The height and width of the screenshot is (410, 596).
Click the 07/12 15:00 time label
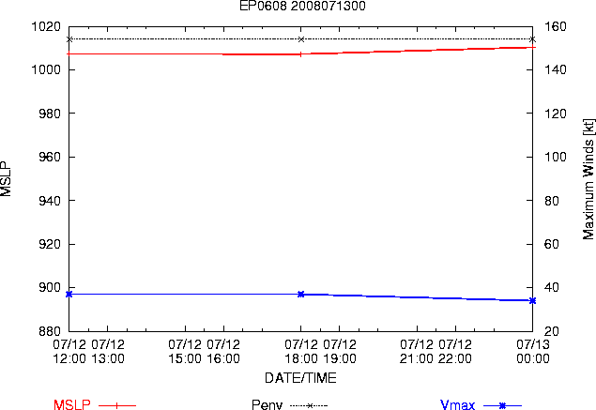coord(185,352)
